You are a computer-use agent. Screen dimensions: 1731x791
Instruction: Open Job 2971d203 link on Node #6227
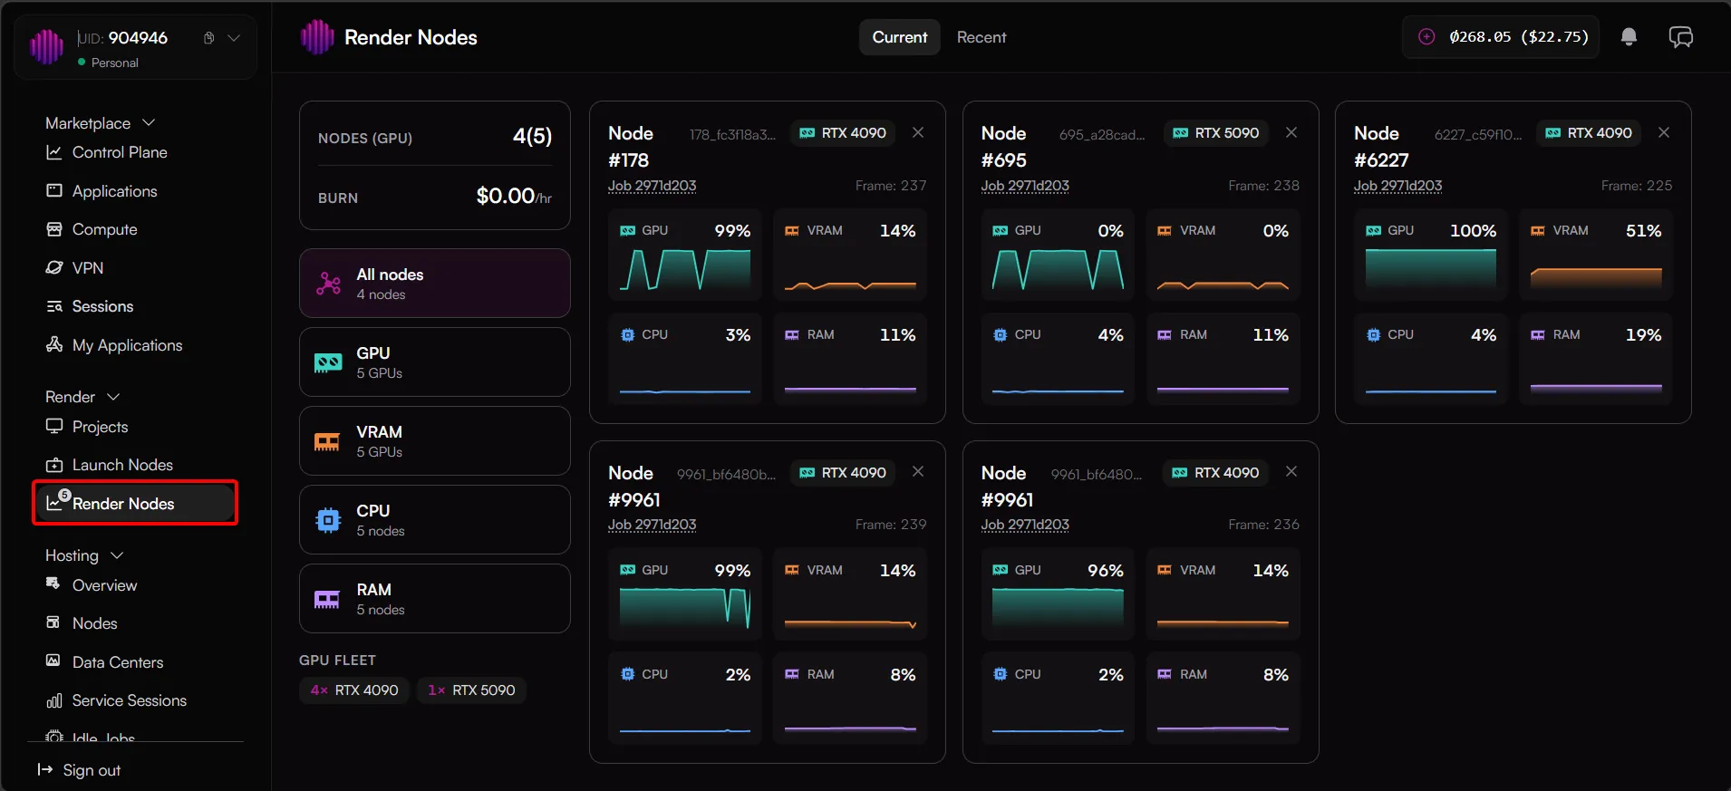coord(1397,186)
